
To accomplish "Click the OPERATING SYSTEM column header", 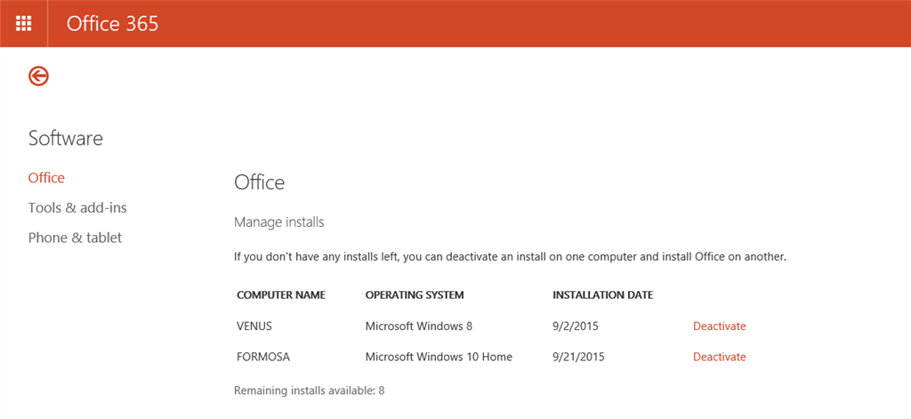I will pyautogui.click(x=415, y=295).
